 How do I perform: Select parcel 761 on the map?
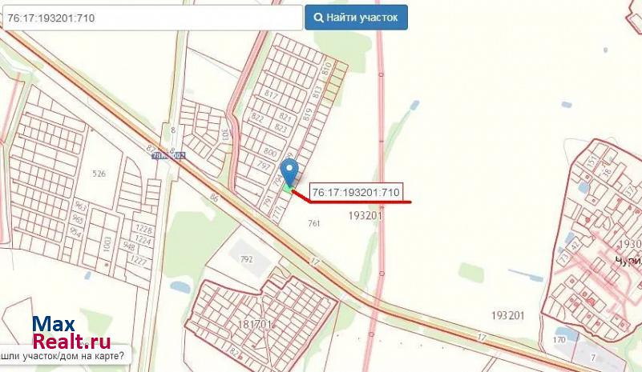click(314, 223)
